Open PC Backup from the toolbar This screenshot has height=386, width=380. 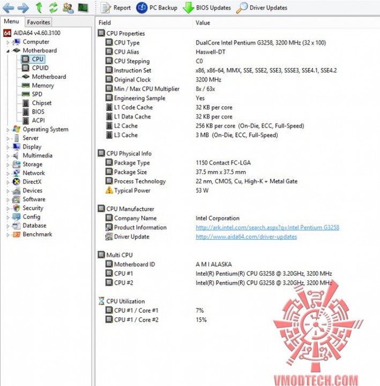tap(157, 8)
